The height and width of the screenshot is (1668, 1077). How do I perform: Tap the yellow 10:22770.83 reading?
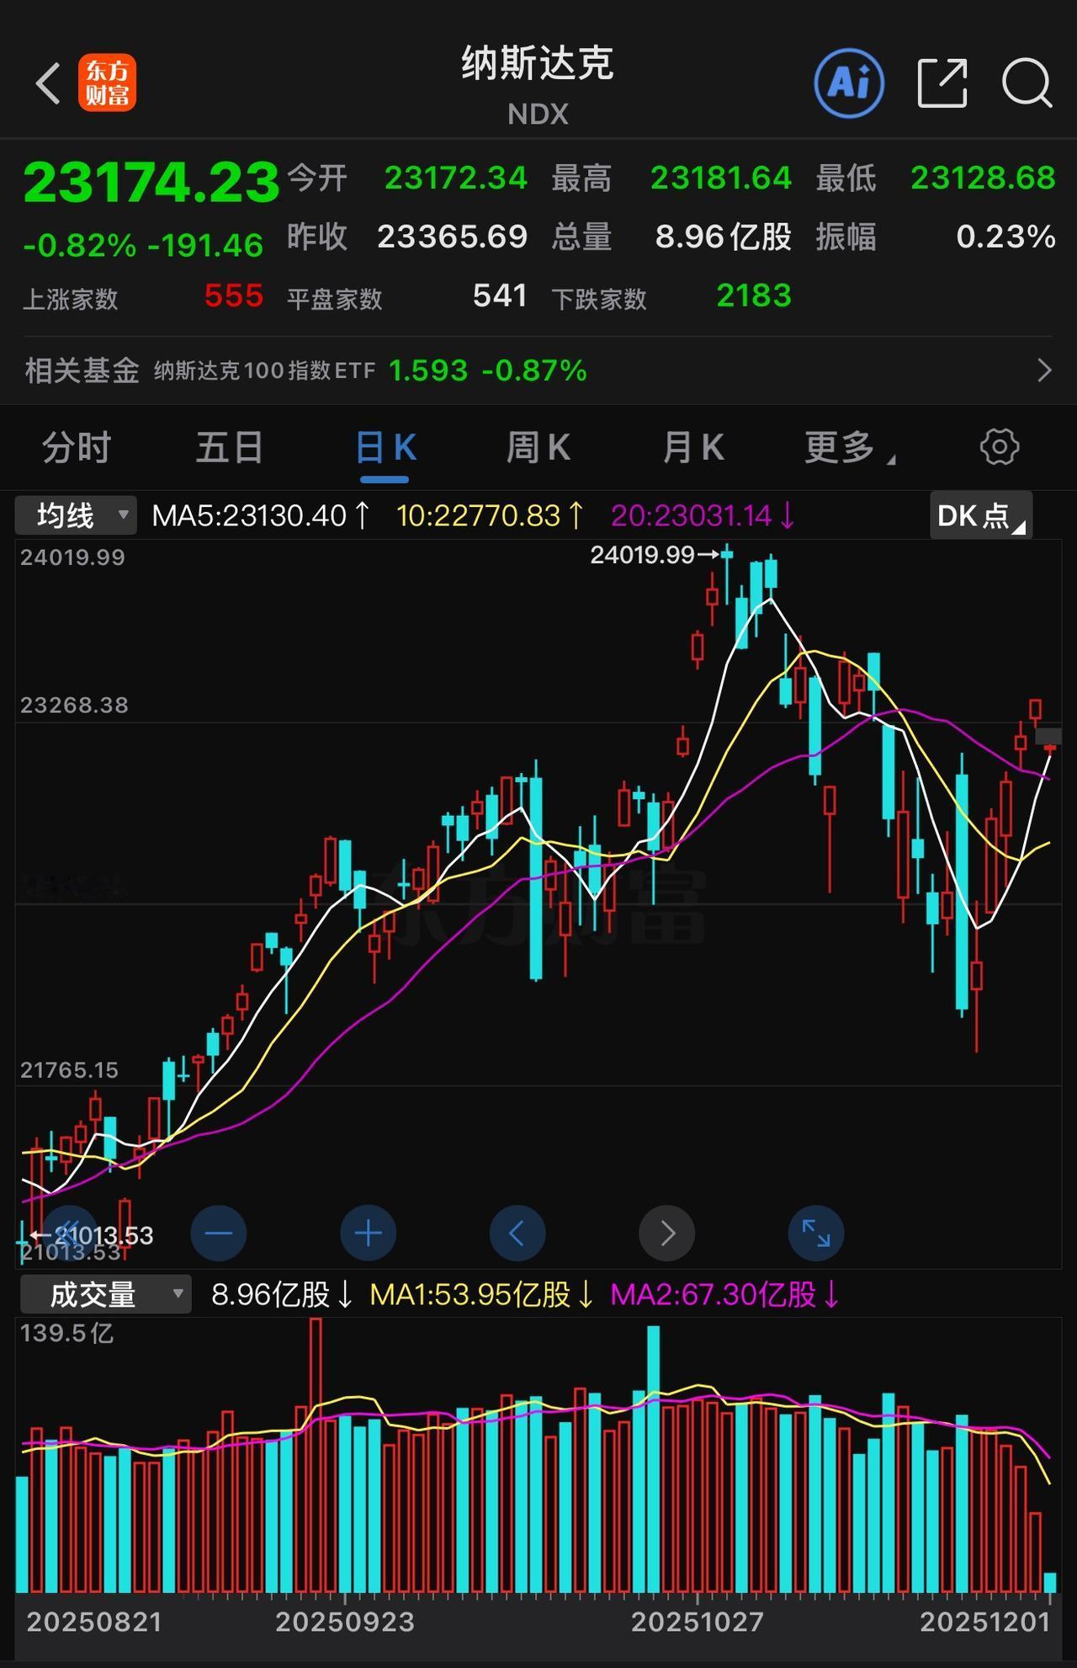pyautogui.click(x=491, y=515)
